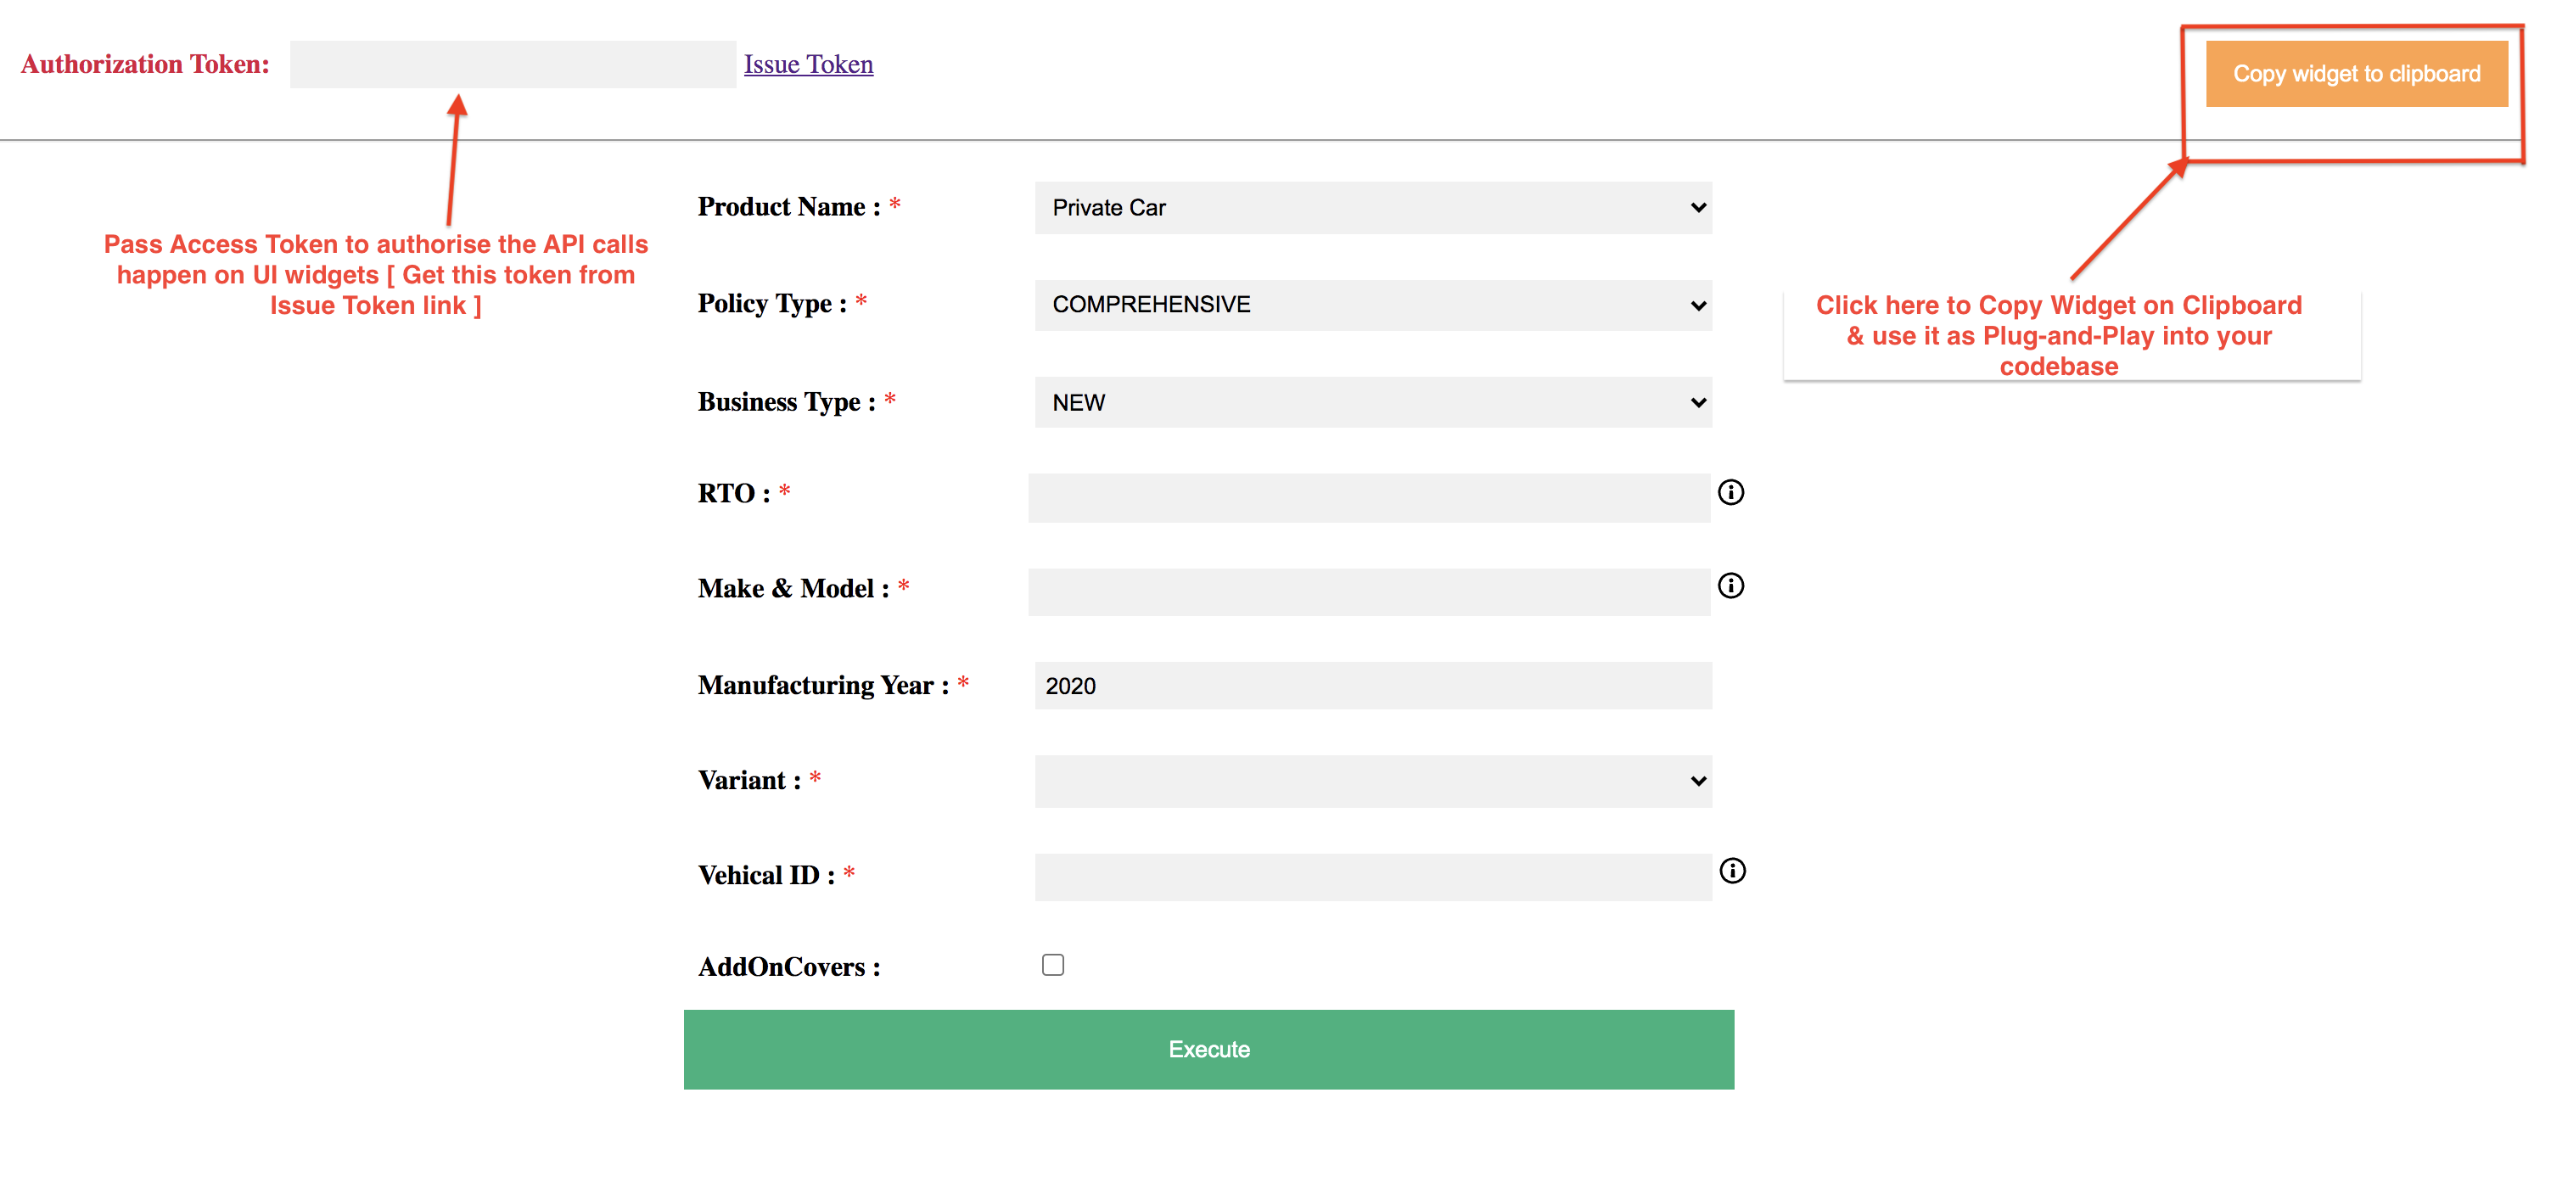
Task: Click the AddOnCovers label text
Action: (788, 967)
